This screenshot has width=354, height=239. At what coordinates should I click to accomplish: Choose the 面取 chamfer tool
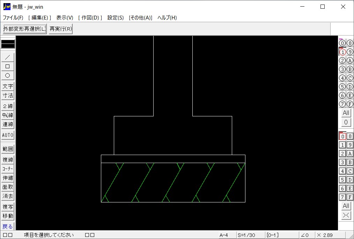8,187
